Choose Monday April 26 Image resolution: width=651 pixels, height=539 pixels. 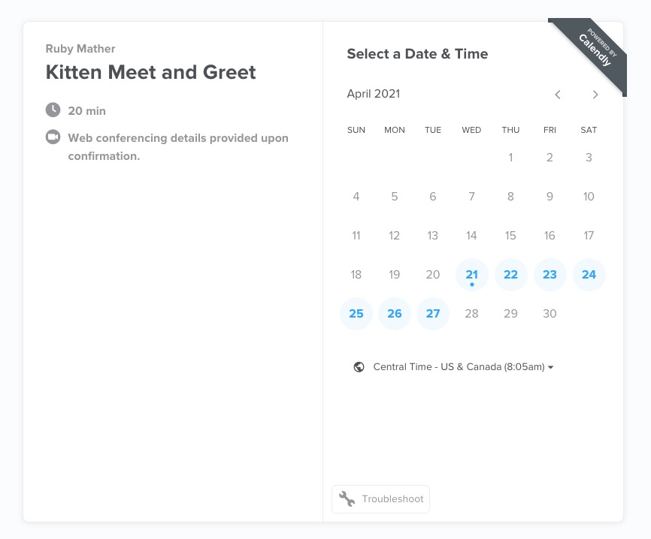coord(395,314)
